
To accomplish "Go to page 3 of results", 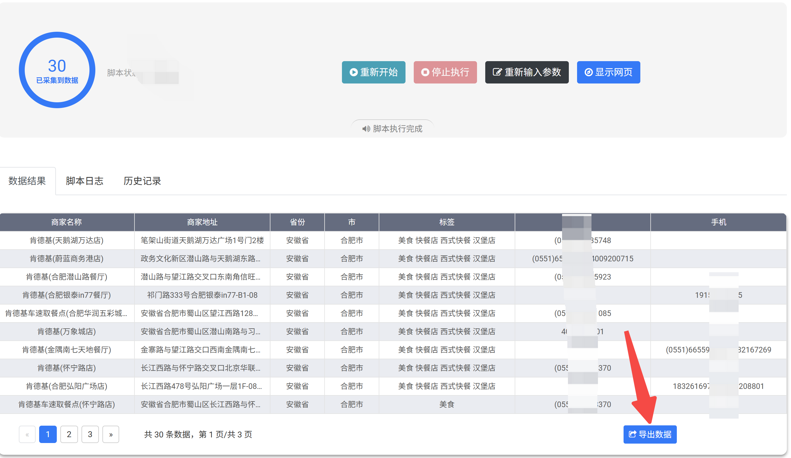I will pos(90,434).
